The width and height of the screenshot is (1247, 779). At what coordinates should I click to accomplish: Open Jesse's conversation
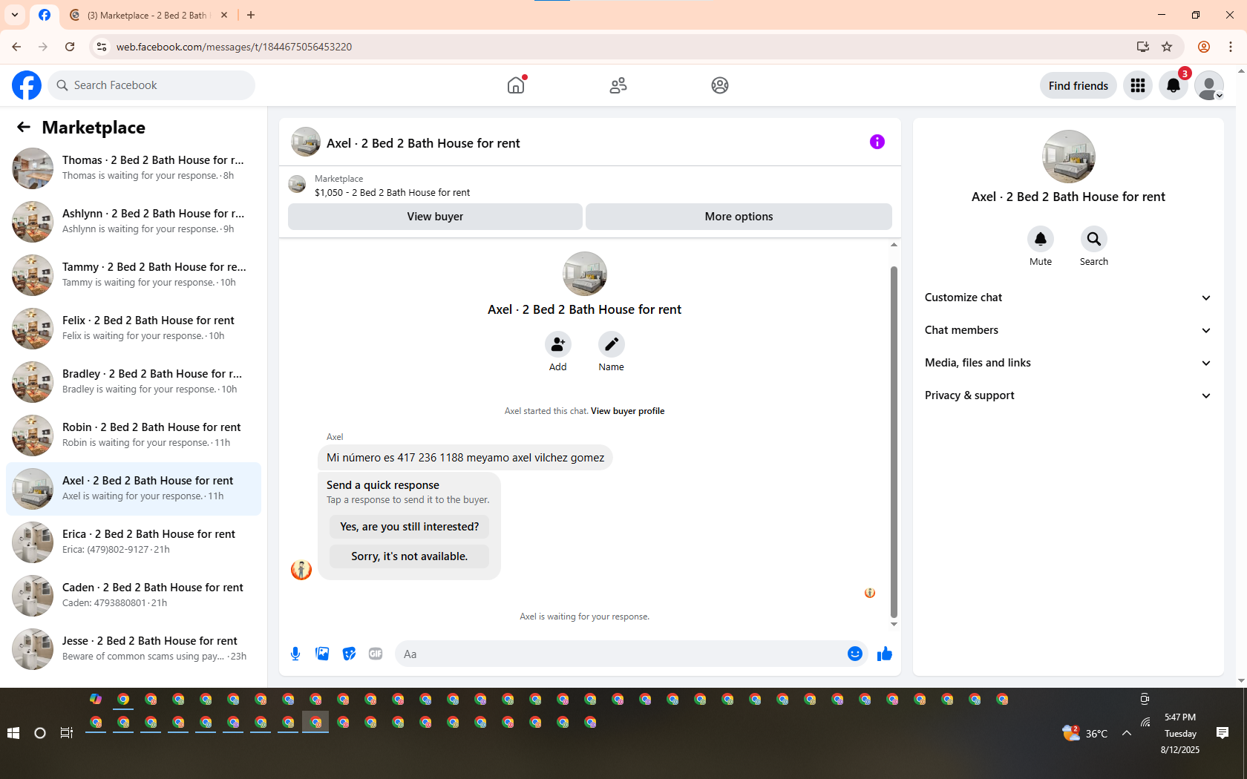coord(134,649)
